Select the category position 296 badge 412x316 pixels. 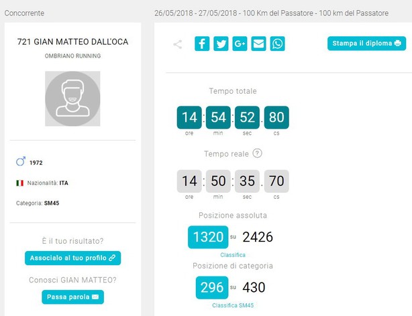pyautogui.click(x=212, y=287)
